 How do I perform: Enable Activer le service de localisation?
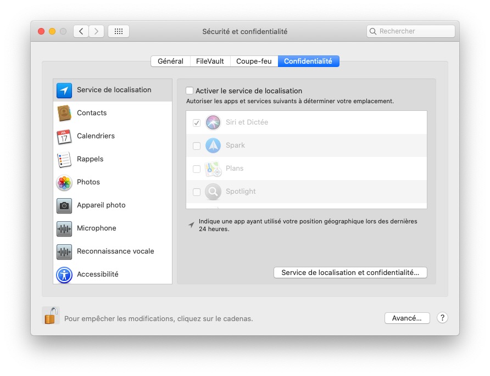click(190, 91)
